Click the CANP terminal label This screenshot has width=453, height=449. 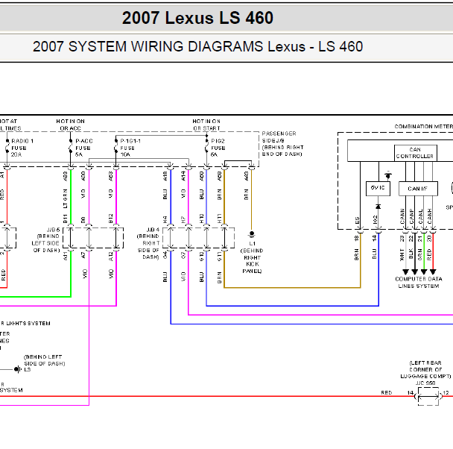point(411,216)
